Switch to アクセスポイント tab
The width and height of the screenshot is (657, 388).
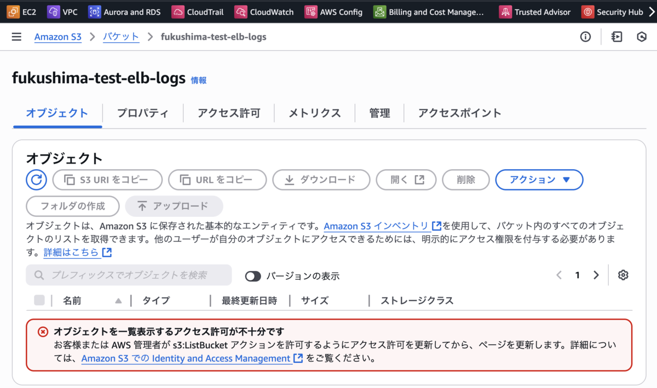[x=460, y=113]
